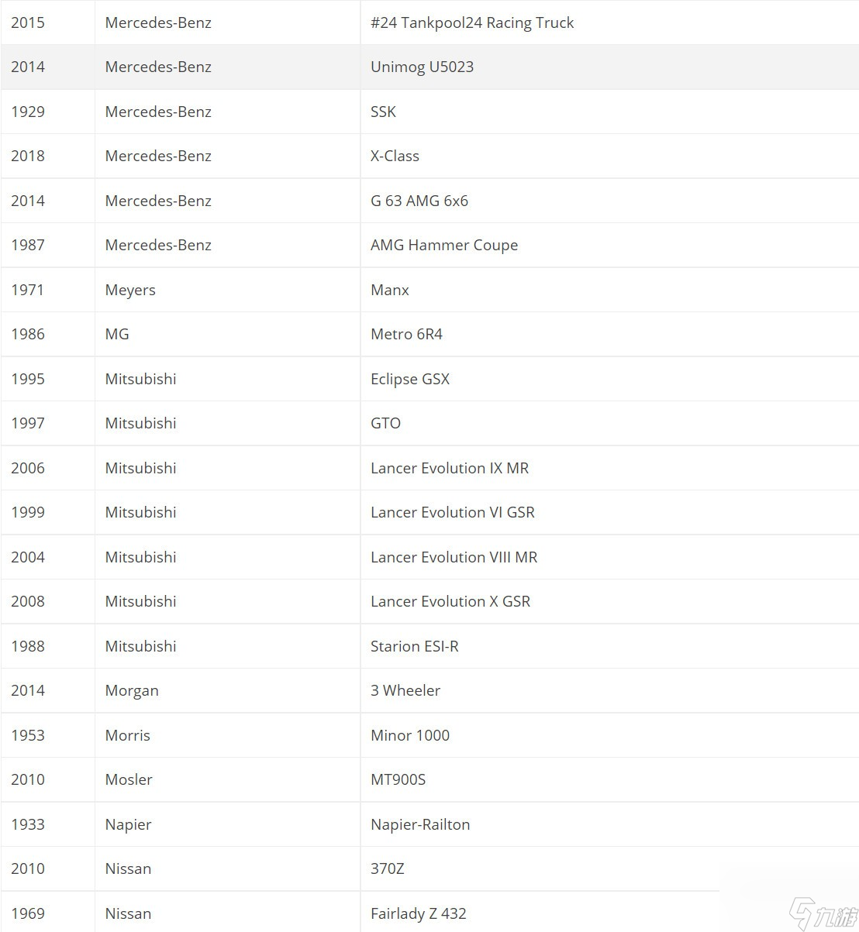Image resolution: width=859 pixels, height=932 pixels.
Task: Click the Eclipse GSX entry
Action: pos(609,379)
